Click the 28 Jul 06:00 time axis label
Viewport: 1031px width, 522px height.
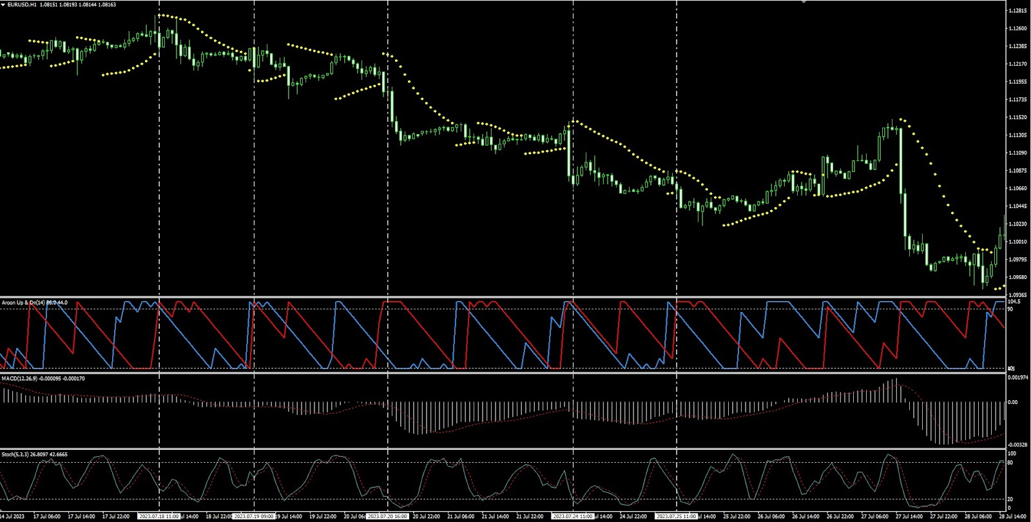978,516
